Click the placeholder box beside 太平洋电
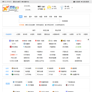Viewport: 92px width, 92px height. point(24,74)
